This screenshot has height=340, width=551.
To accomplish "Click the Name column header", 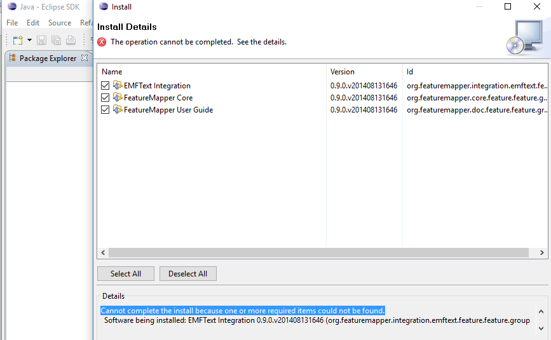I will pyautogui.click(x=112, y=72).
